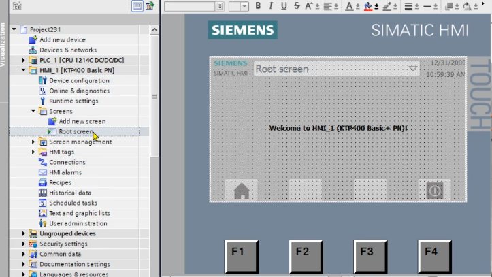Screen dimensions: 492x277
Task: Click the Home icon on HMI screen
Action: [x=242, y=191]
